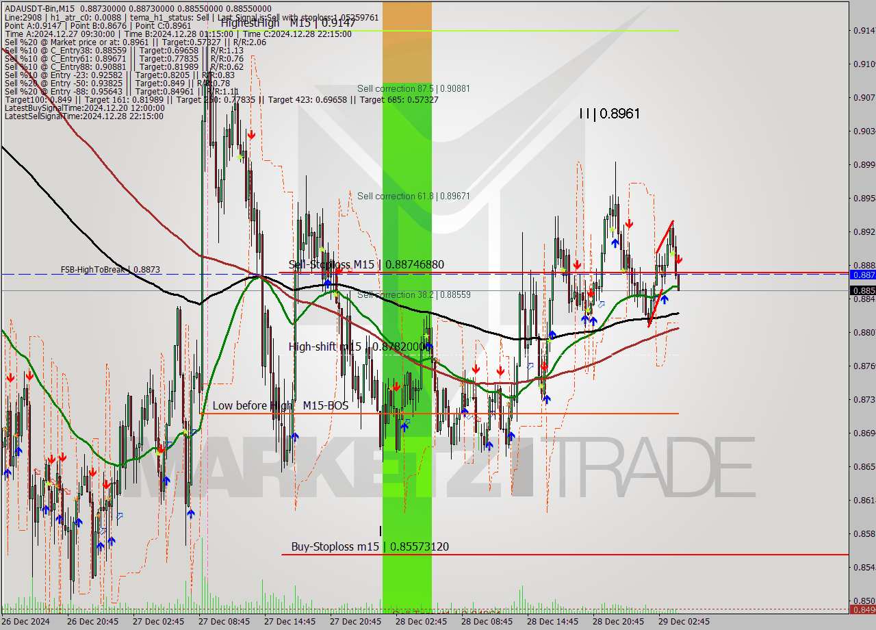Click the 0.899 price axis label

pos(864,164)
